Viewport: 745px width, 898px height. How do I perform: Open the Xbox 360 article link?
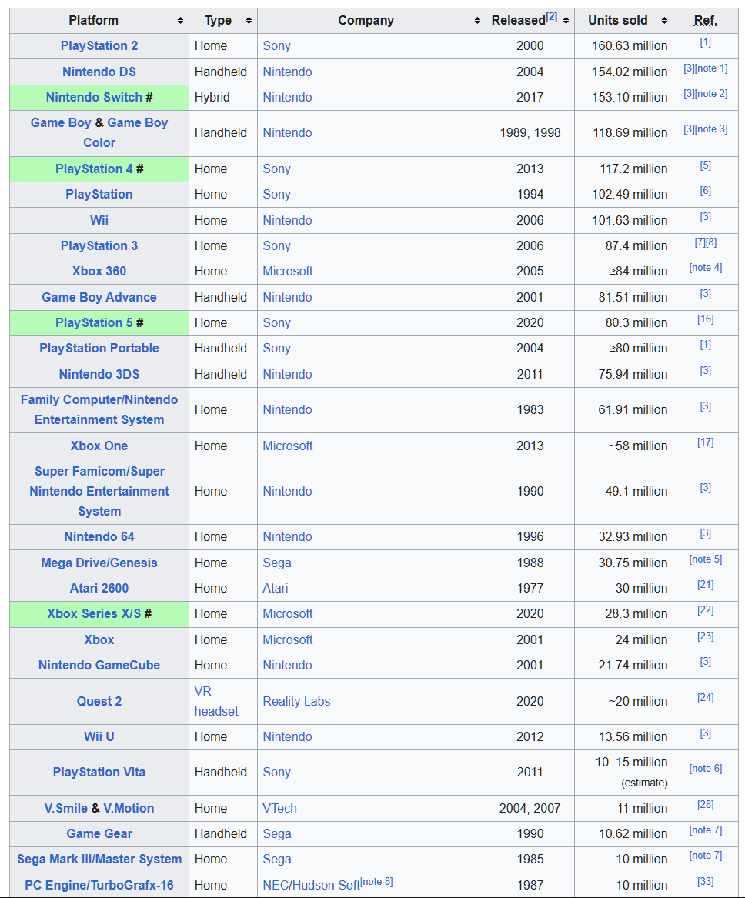pyautogui.click(x=99, y=272)
